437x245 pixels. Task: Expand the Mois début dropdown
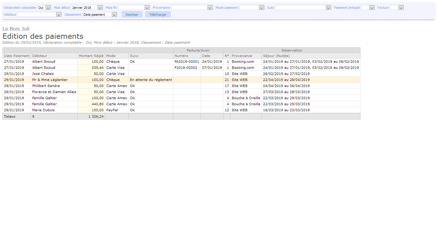(87, 7)
